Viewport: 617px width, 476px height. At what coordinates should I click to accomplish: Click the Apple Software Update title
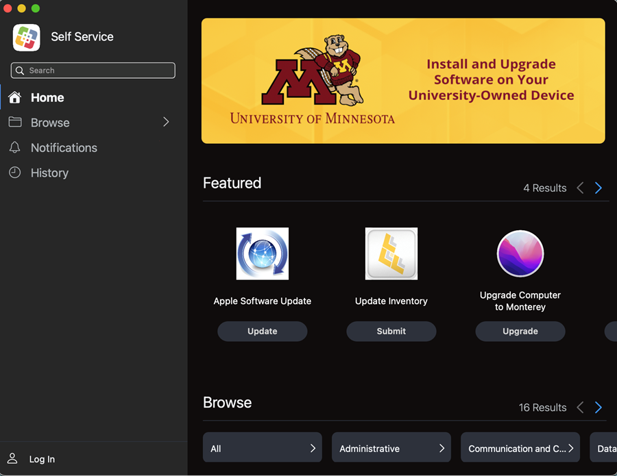click(x=263, y=301)
